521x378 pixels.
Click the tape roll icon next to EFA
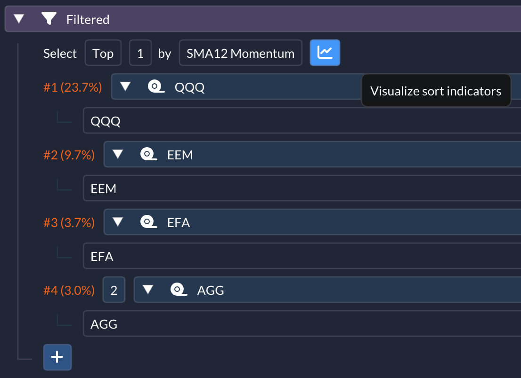pos(148,222)
